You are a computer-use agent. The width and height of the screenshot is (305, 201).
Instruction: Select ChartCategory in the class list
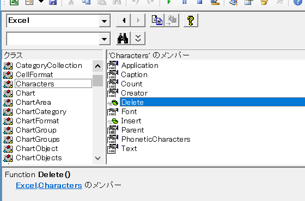click(x=41, y=111)
